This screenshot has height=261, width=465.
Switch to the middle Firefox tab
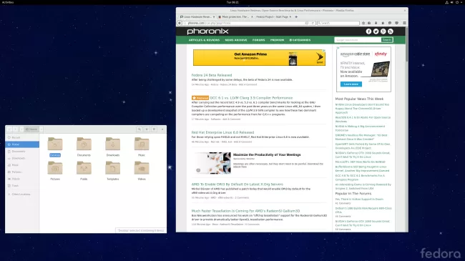(x=235, y=17)
